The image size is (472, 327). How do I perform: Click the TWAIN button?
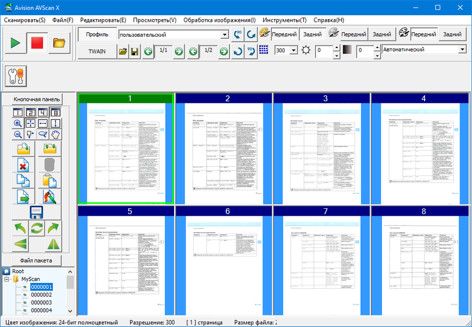tap(97, 51)
